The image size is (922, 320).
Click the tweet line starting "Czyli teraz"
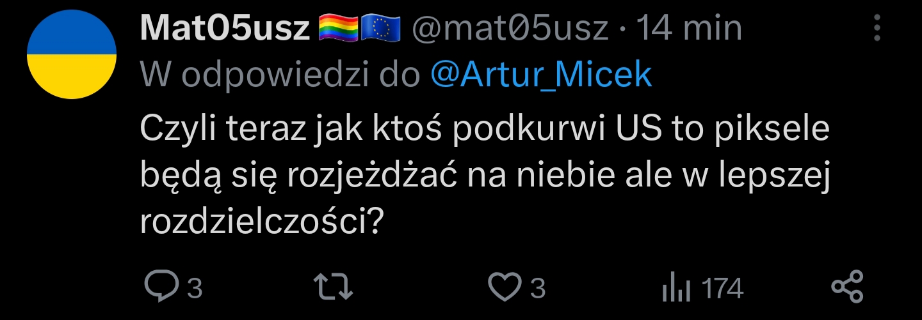(x=485, y=130)
